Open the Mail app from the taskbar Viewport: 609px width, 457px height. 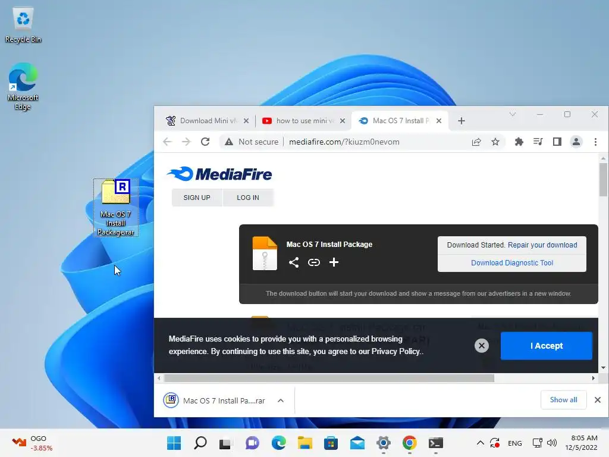pos(357,443)
